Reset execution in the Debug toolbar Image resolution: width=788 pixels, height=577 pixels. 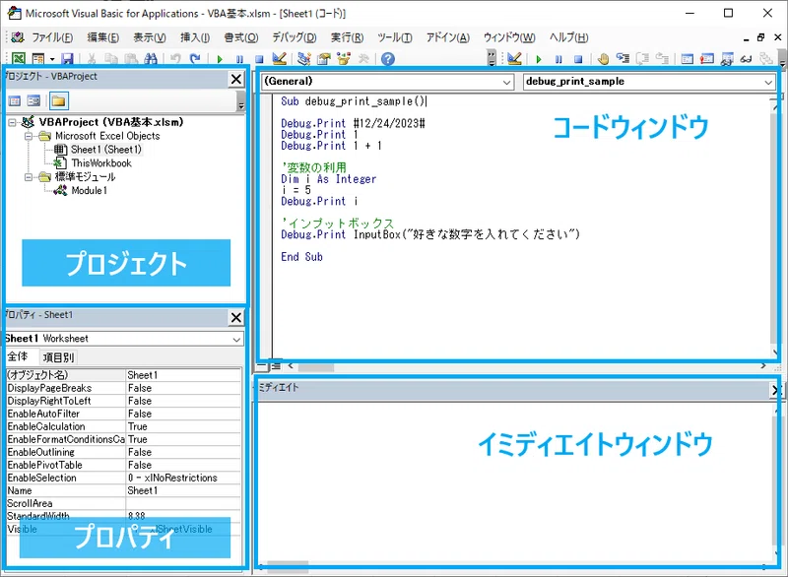[x=578, y=59]
